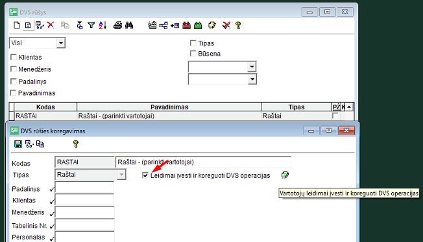The width and height of the screenshot is (423, 242).
Task: Save with the floppy disk icon
Action: 18,144
